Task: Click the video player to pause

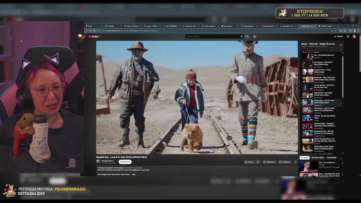Action: coord(197,98)
